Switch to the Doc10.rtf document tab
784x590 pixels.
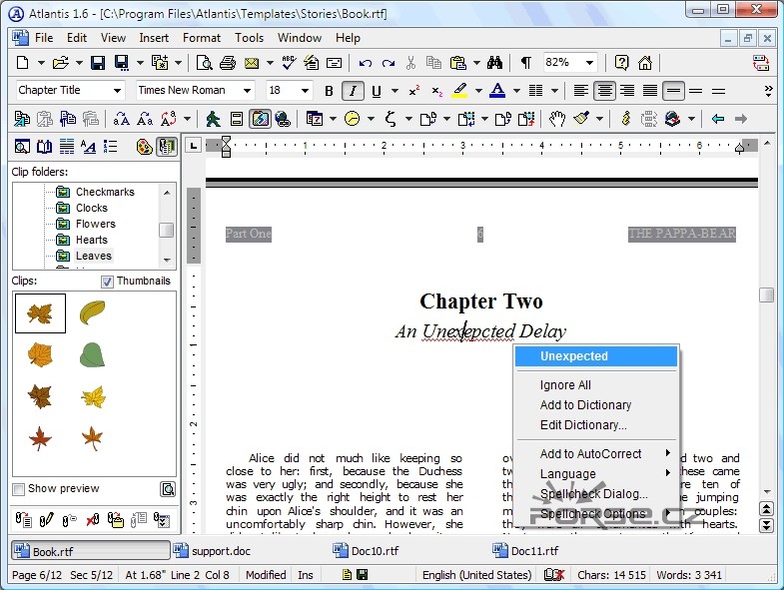(367, 551)
